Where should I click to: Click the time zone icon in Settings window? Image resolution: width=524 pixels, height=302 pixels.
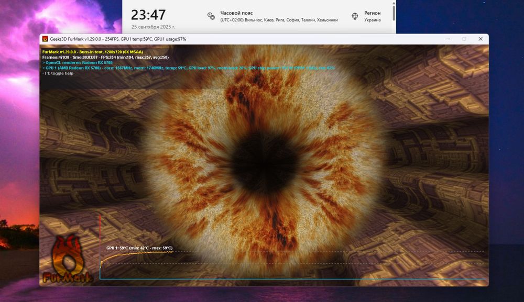click(x=211, y=16)
